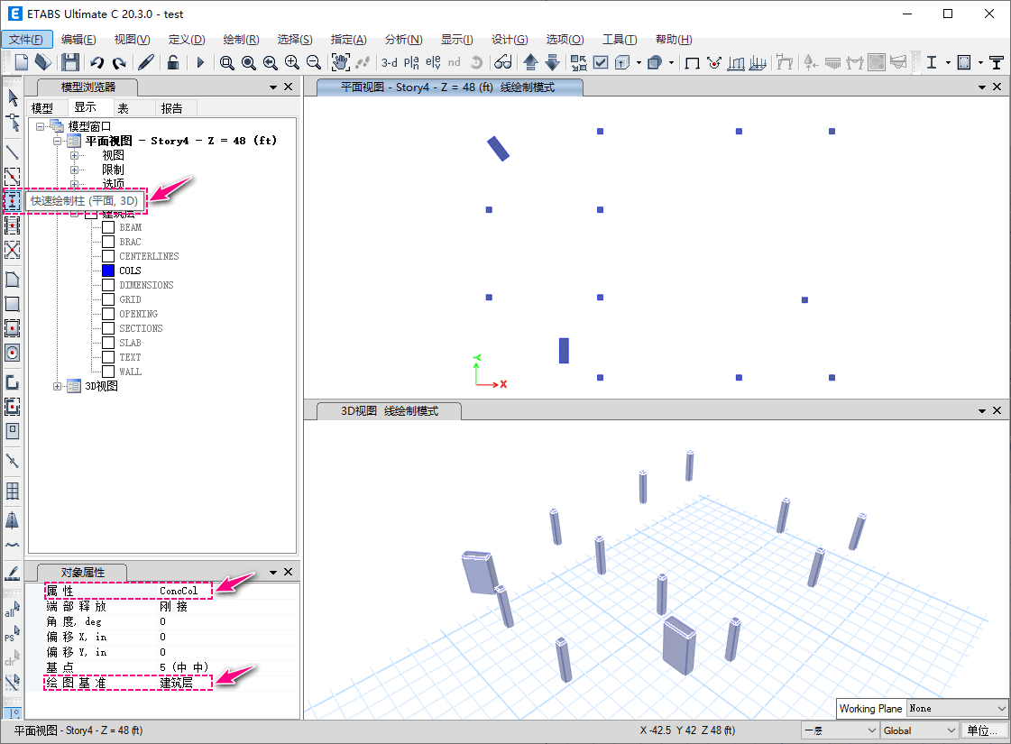1011x744 pixels.
Task: Click the Undo arrow icon
Action: coord(97,62)
